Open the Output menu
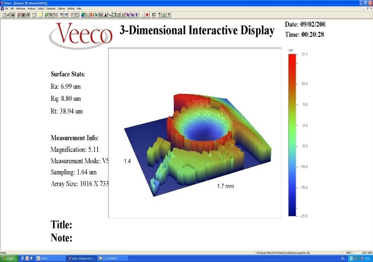Image resolution: width=373 pixels, height=262 pixels. [40, 9]
